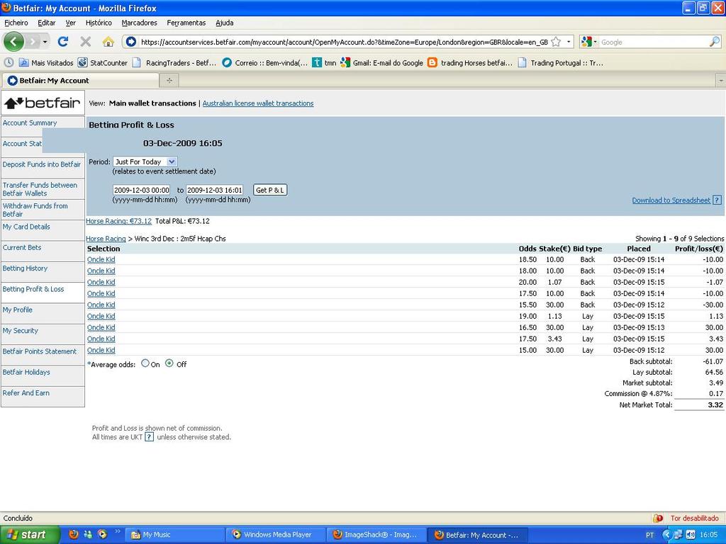Open the Ajuda menu
Screen dimensions: 726x544
coord(225,23)
